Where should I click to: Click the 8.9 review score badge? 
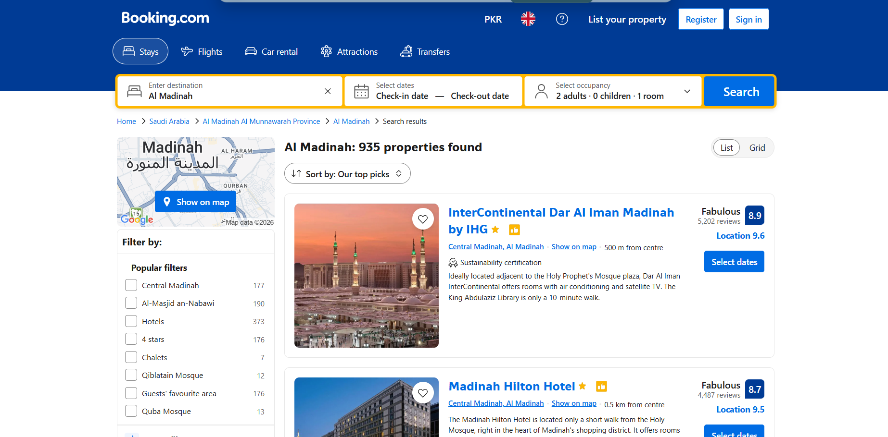[754, 215]
